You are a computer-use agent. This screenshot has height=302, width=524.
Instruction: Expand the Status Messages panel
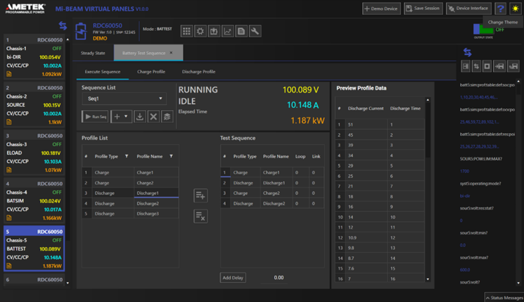tap(504, 298)
